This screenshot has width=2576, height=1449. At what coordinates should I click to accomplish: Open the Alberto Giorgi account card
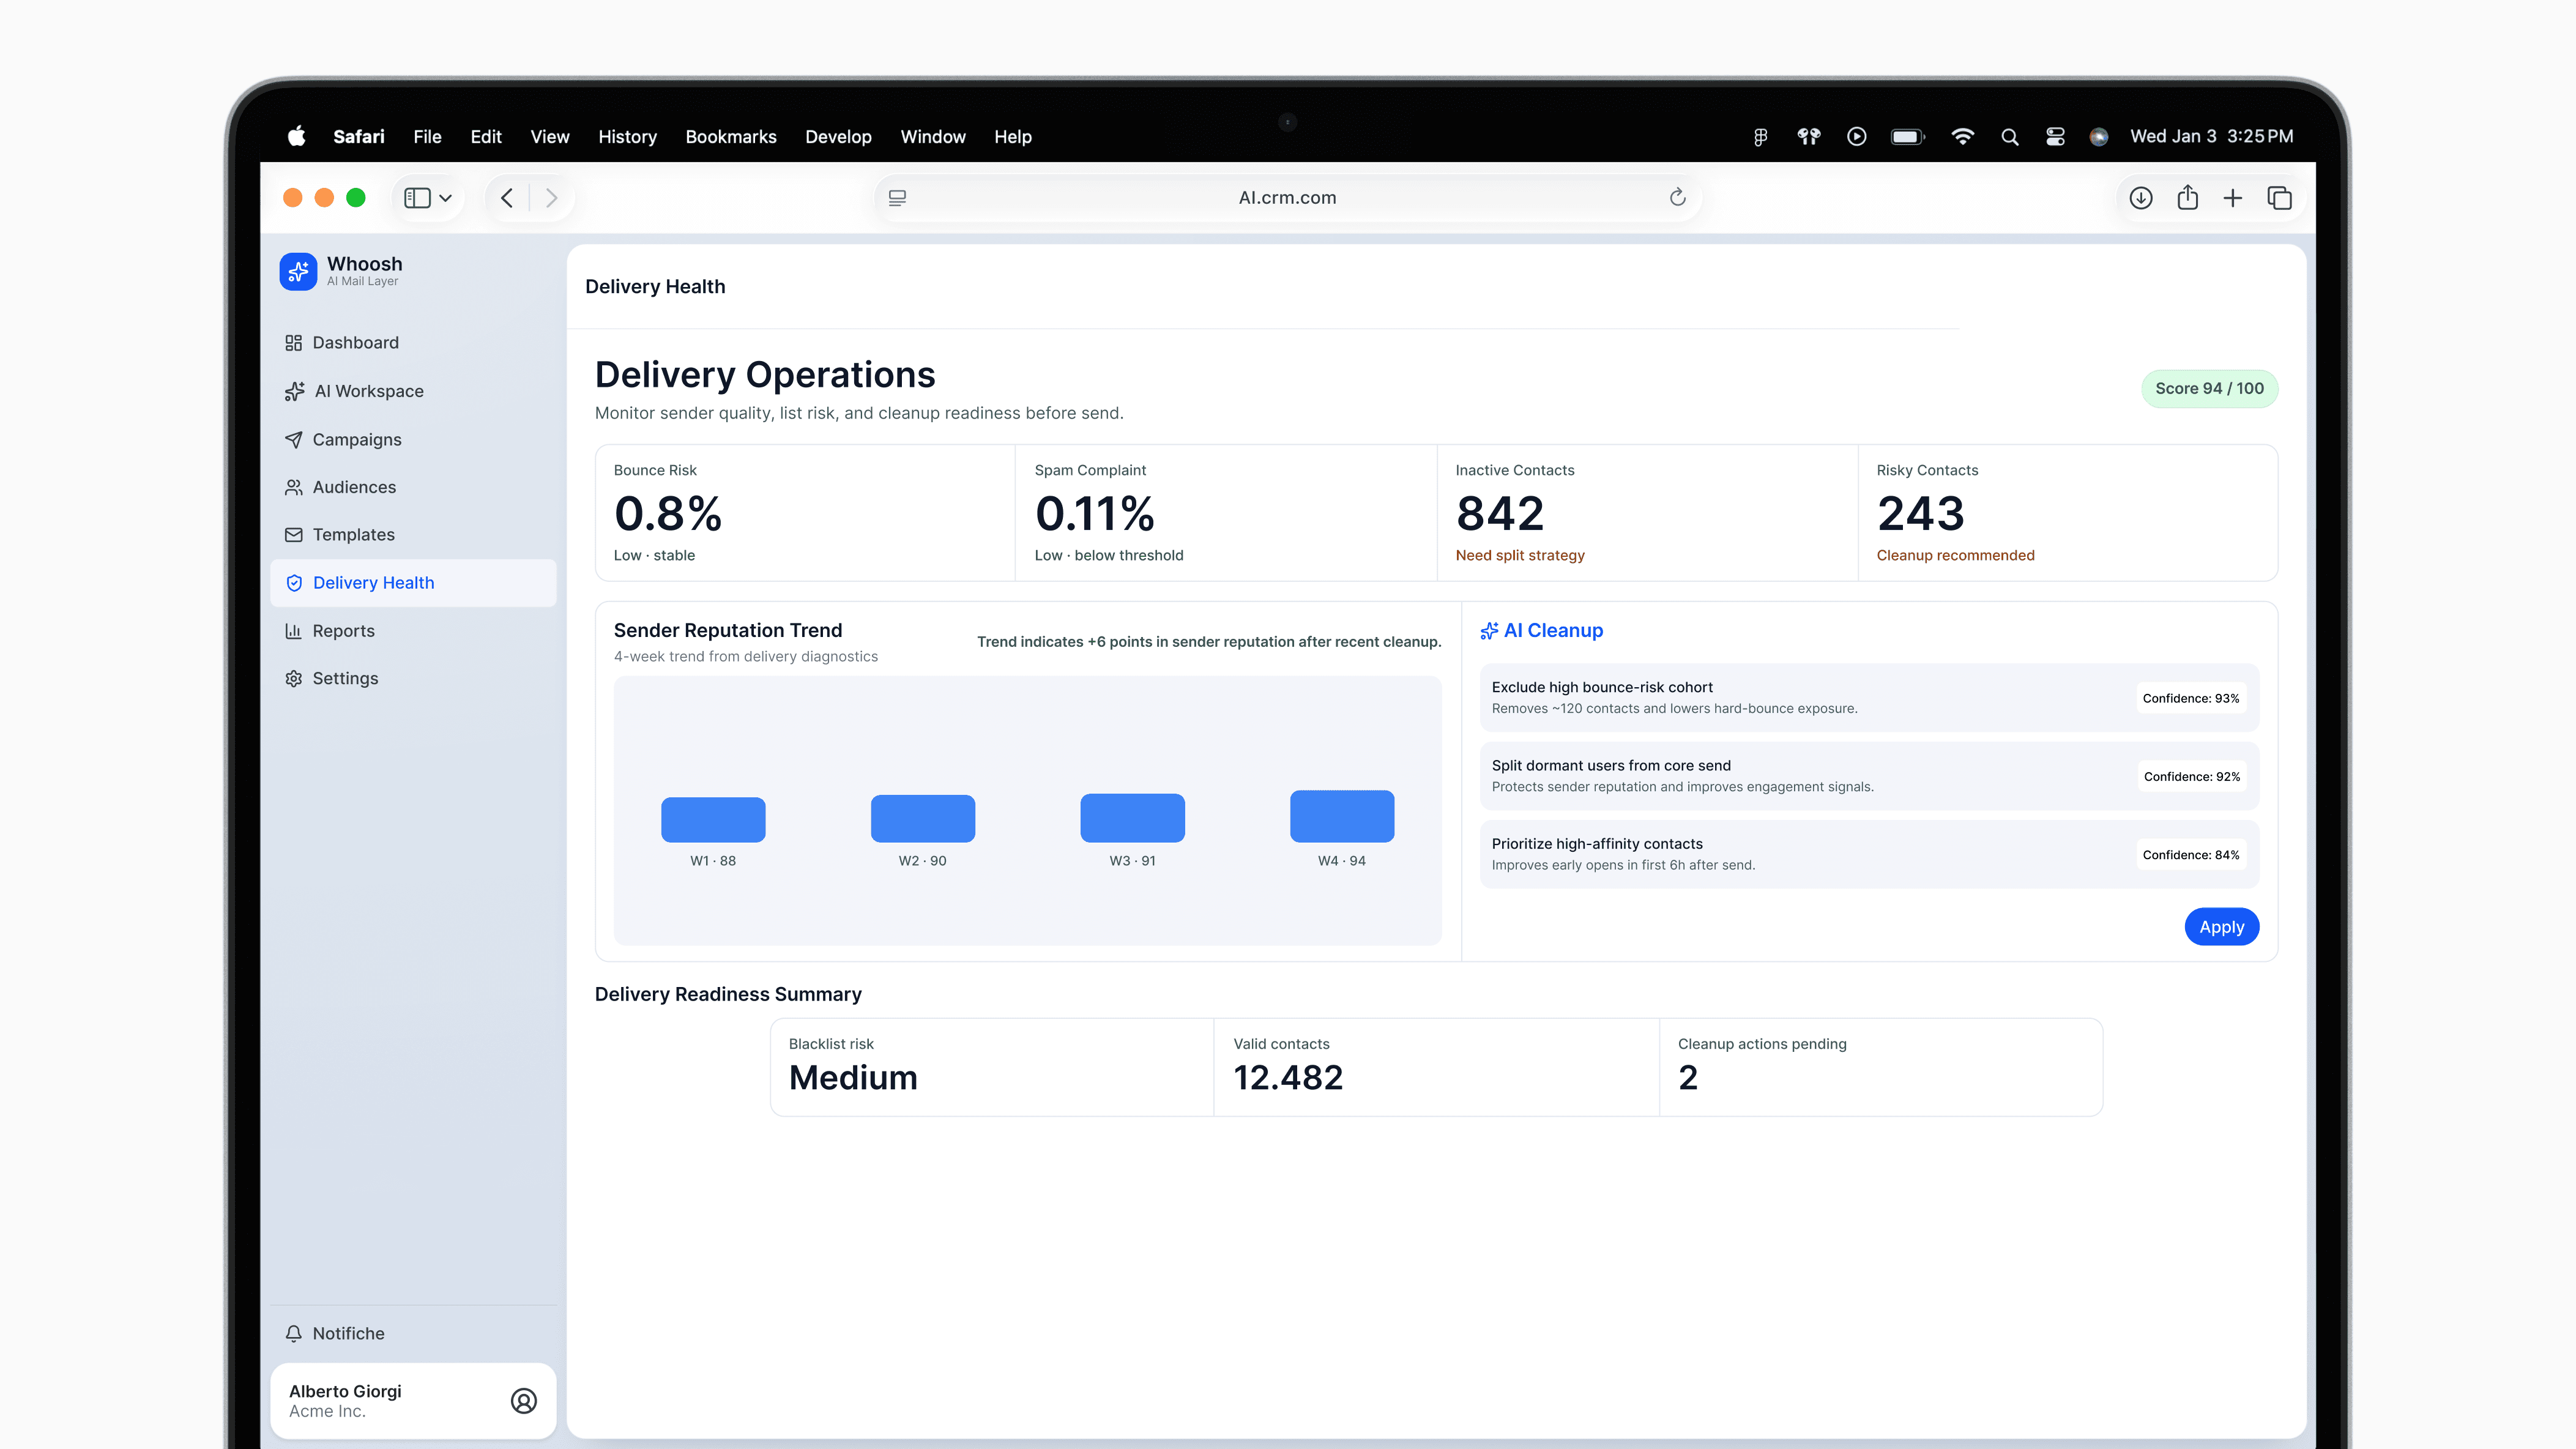(x=413, y=1401)
